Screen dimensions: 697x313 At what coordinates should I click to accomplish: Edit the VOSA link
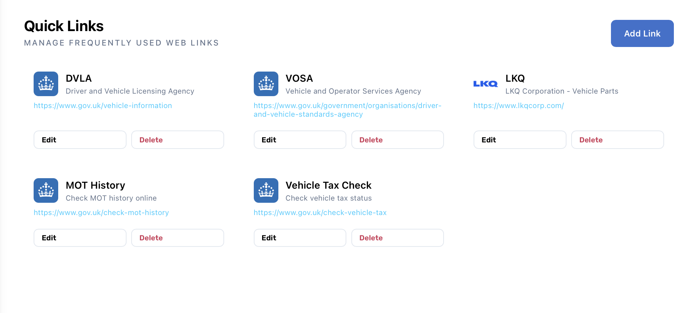(x=300, y=140)
